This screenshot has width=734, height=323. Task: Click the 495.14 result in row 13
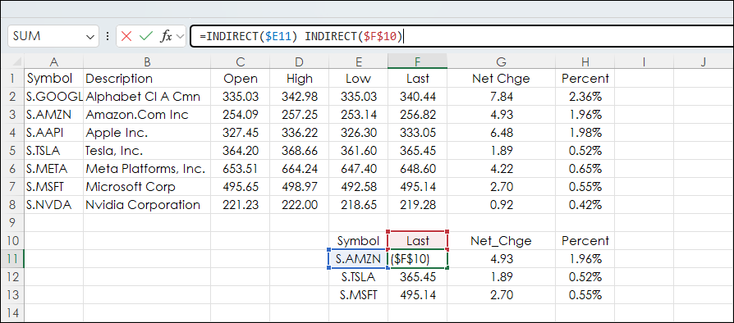click(x=418, y=295)
